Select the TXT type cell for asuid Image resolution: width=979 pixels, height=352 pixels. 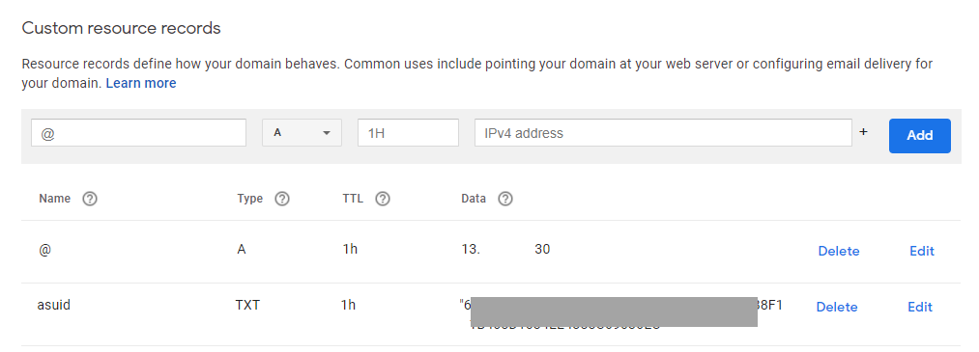246,306
